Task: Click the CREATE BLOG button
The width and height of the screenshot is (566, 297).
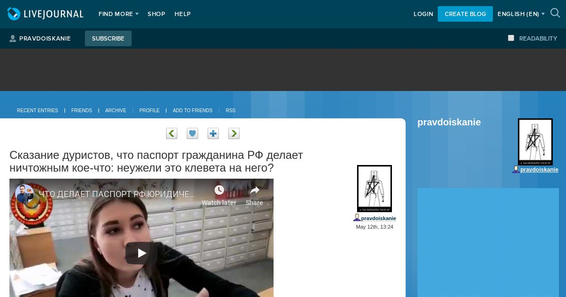Action: tap(465, 14)
